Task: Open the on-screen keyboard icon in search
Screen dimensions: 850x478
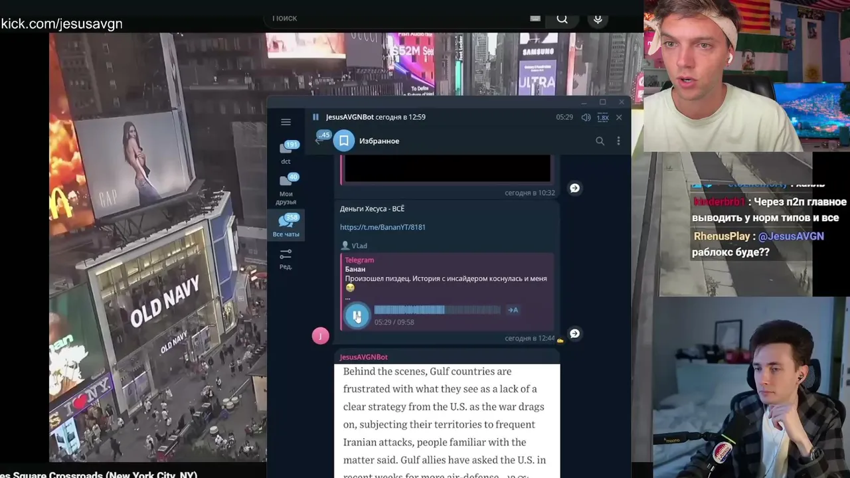Action: (535, 18)
